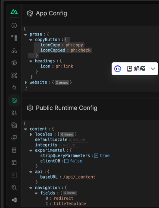Click the ph:link value
The width and height of the screenshot is (159, 208).
coord(64,66)
